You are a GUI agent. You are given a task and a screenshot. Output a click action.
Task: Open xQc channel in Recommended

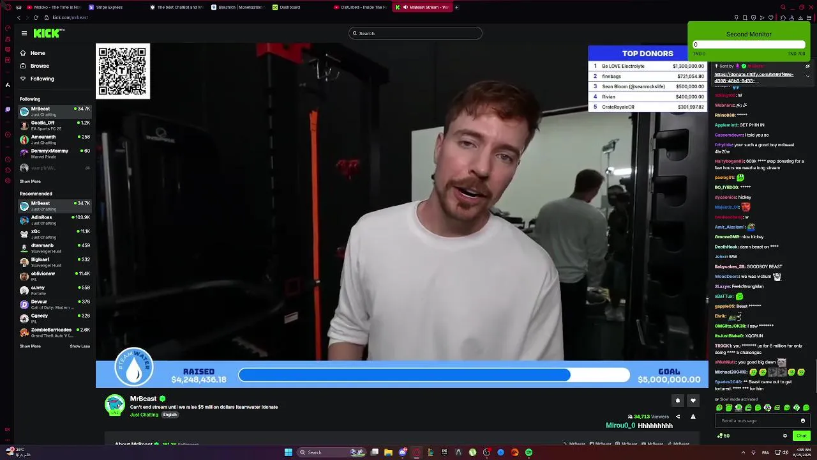coord(55,234)
